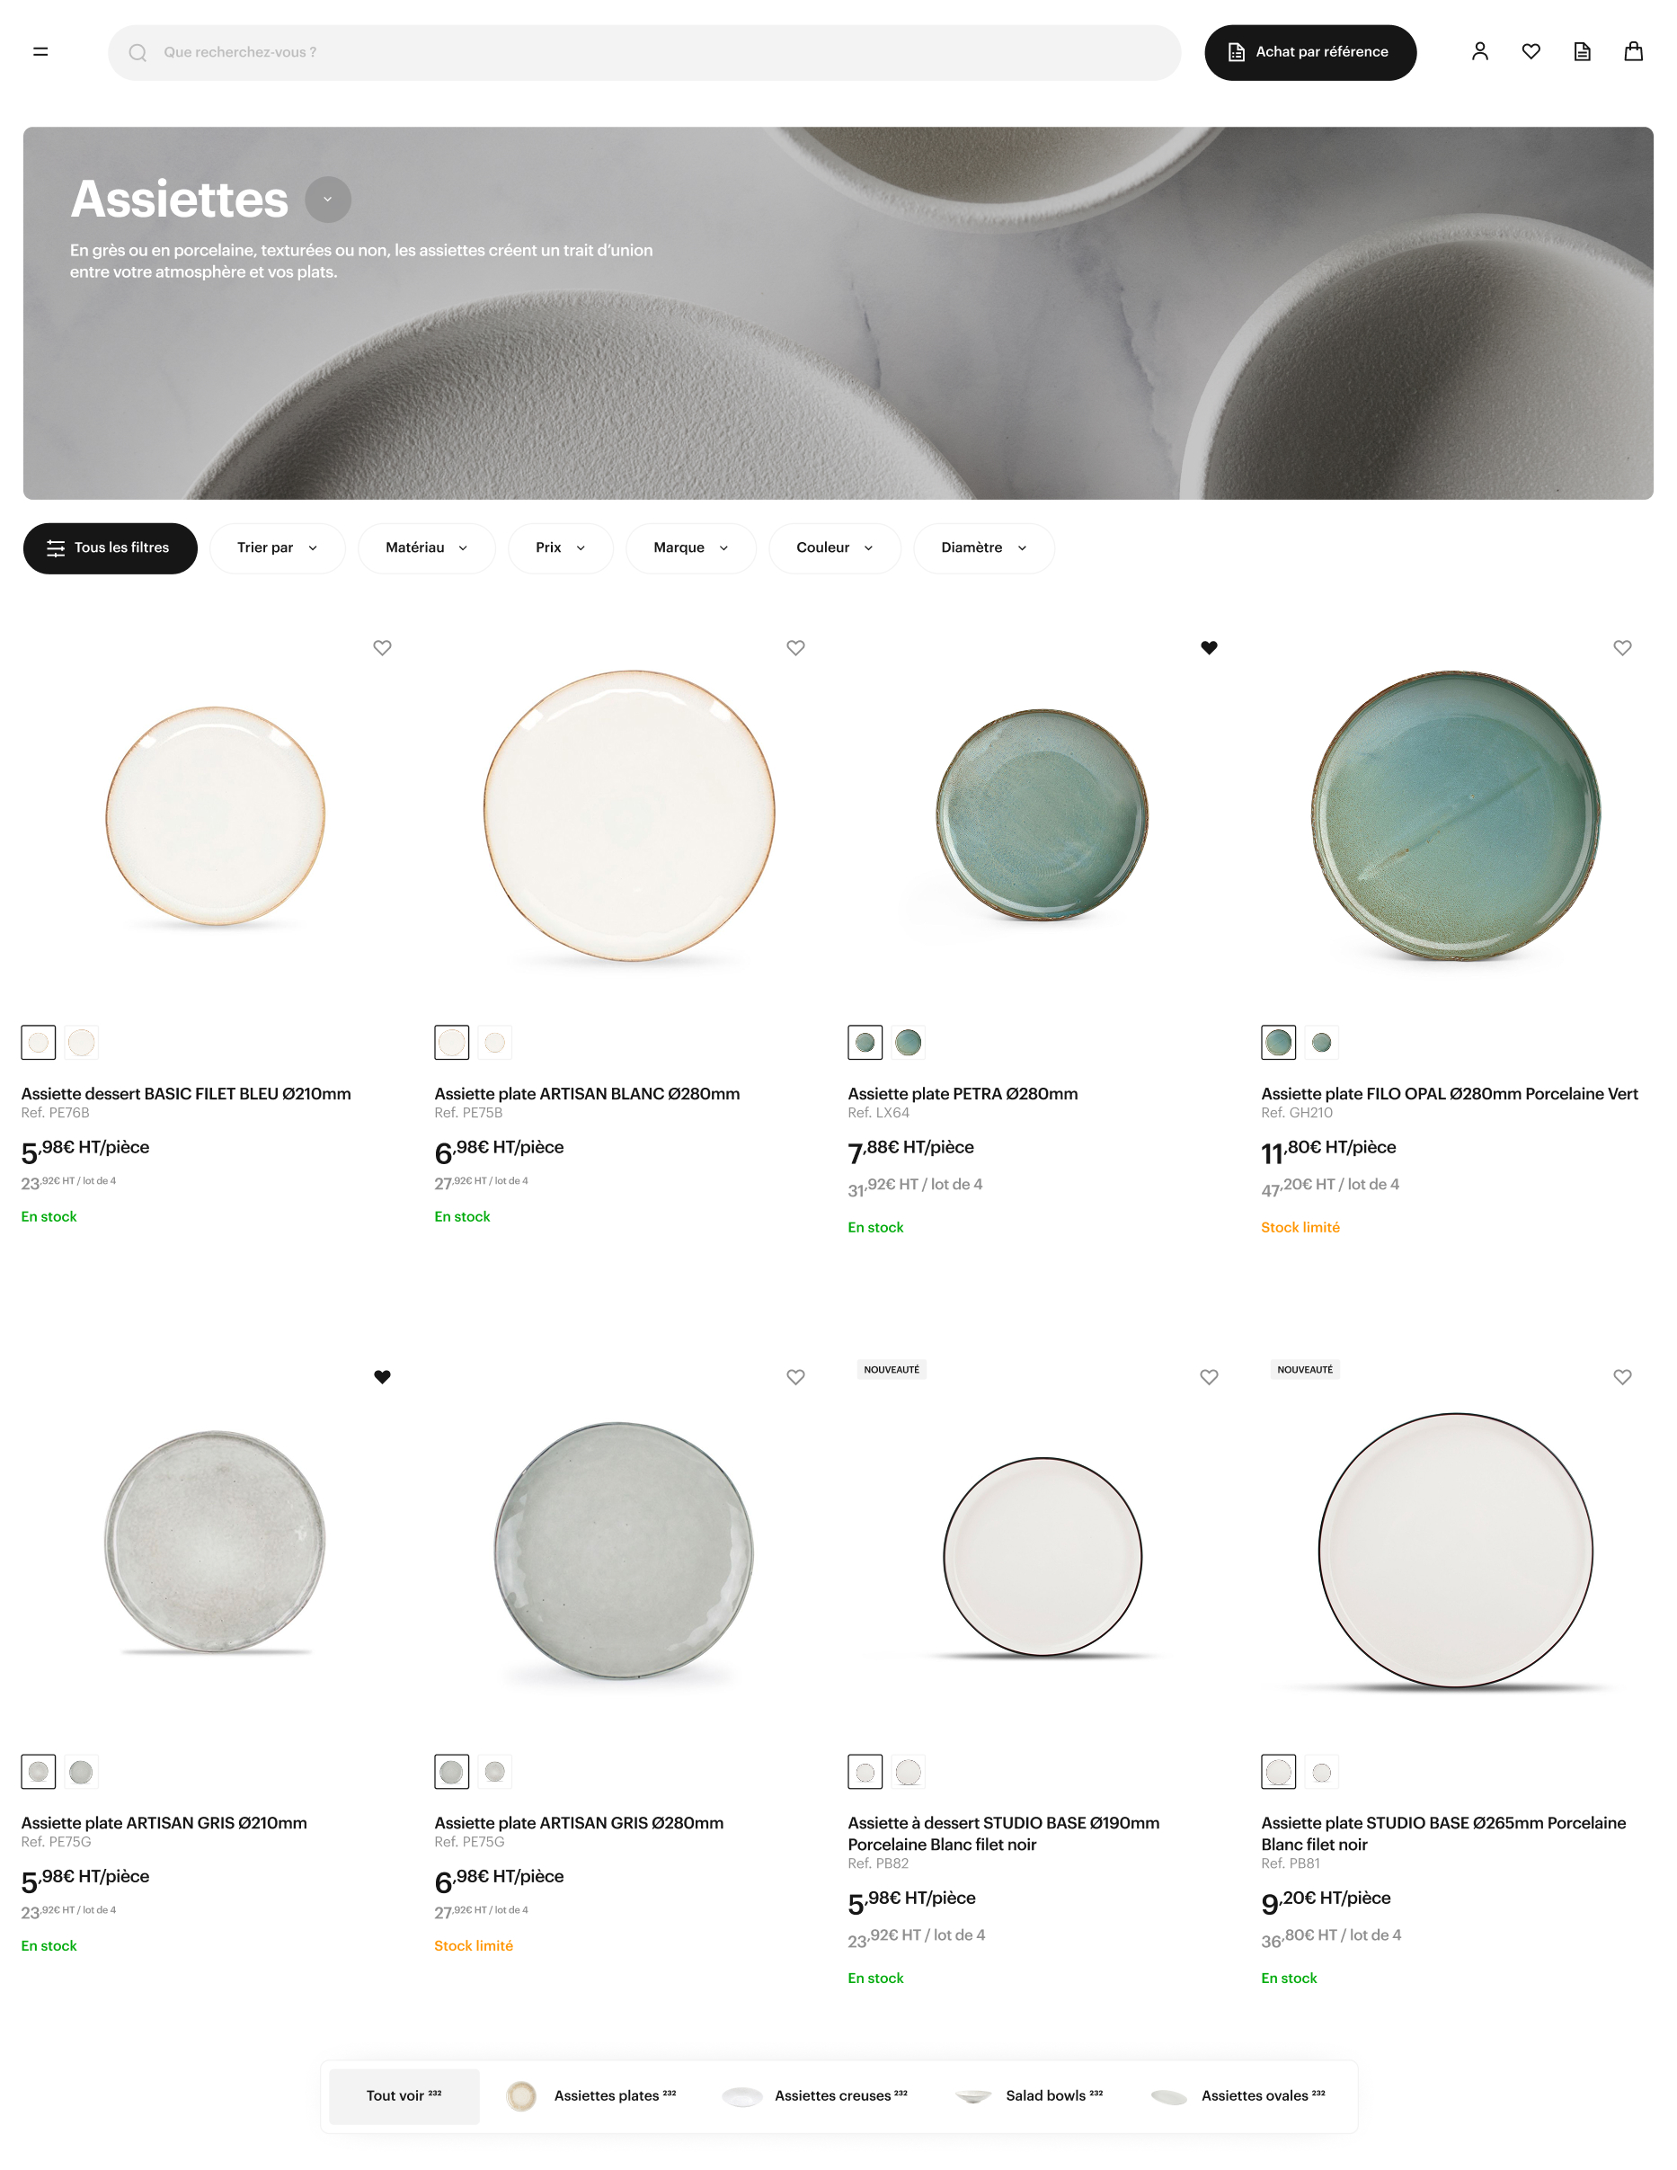Click the filter sliders icon in Tous les filtres
The height and width of the screenshot is (2170, 1677).
[x=56, y=548]
